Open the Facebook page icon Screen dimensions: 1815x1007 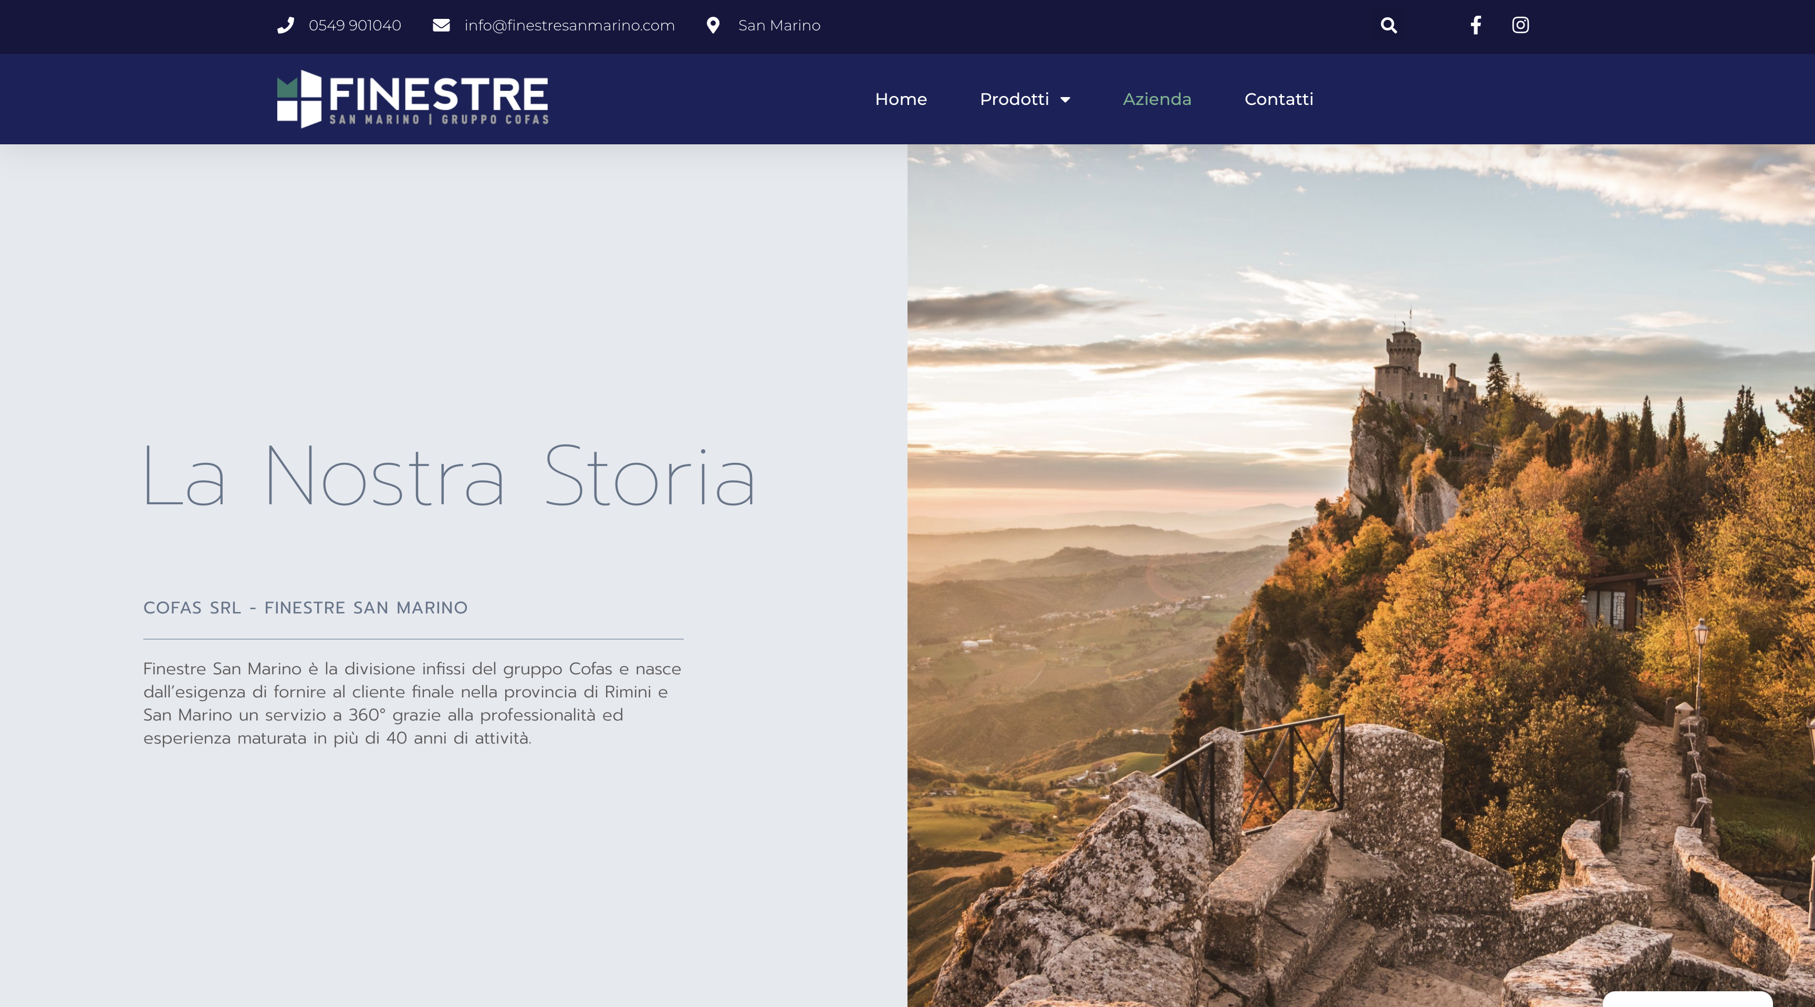click(x=1475, y=25)
